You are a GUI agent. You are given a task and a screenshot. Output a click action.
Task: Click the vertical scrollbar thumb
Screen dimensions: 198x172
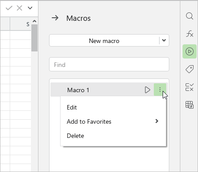coord(34,38)
